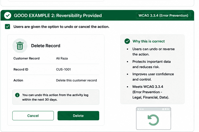This screenshot has width=199, height=132.
Task: Click the Cancel button
Action: (x=33, y=115)
